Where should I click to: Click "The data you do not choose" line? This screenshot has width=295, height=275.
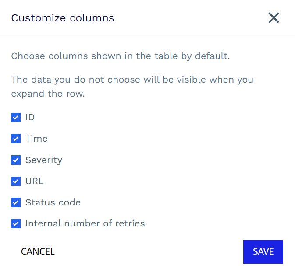[x=132, y=80]
